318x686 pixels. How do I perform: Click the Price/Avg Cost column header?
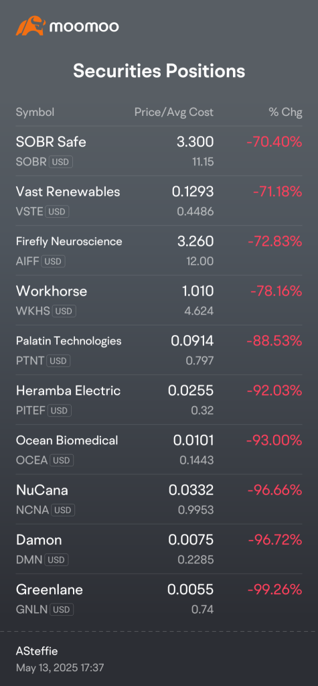tap(173, 112)
